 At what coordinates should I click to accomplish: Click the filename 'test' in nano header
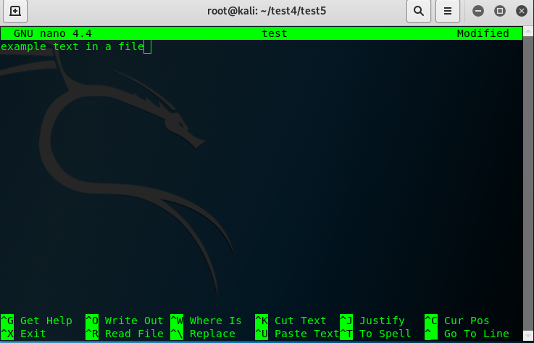tap(275, 33)
